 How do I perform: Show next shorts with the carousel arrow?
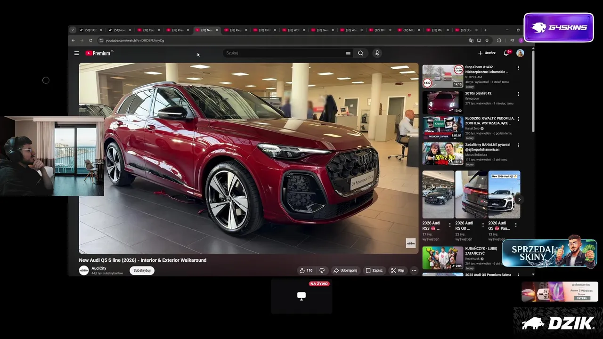(x=519, y=200)
